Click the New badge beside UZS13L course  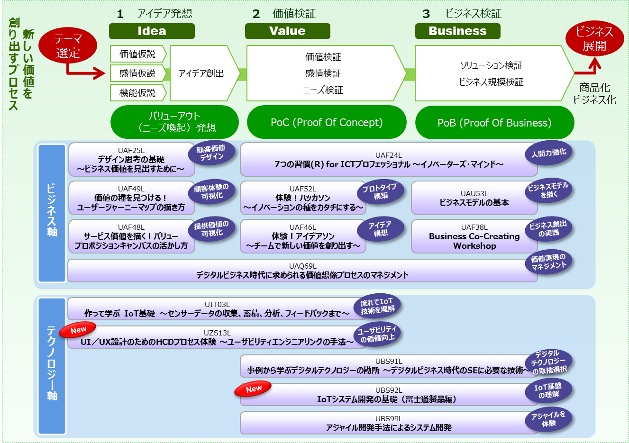78,329
